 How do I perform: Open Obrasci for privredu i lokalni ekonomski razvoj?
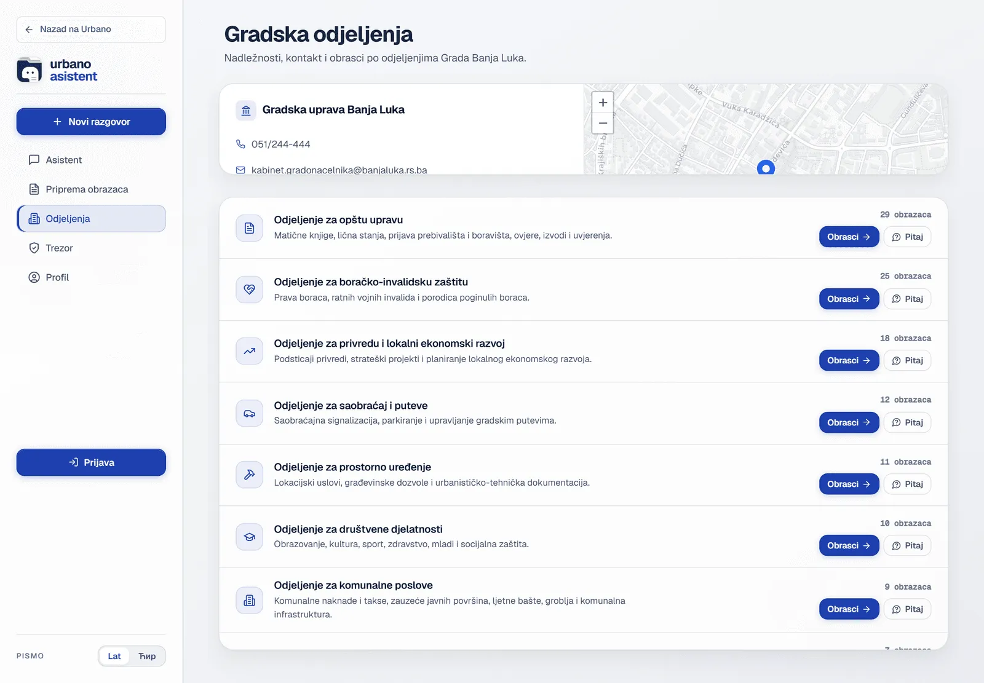849,360
